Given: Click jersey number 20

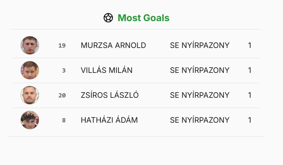Looking at the screenshot, I should pos(62,95).
